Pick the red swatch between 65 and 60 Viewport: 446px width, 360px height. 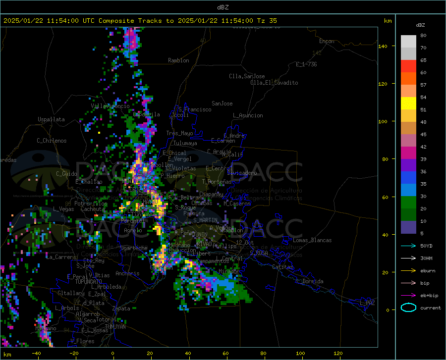tap(408, 66)
